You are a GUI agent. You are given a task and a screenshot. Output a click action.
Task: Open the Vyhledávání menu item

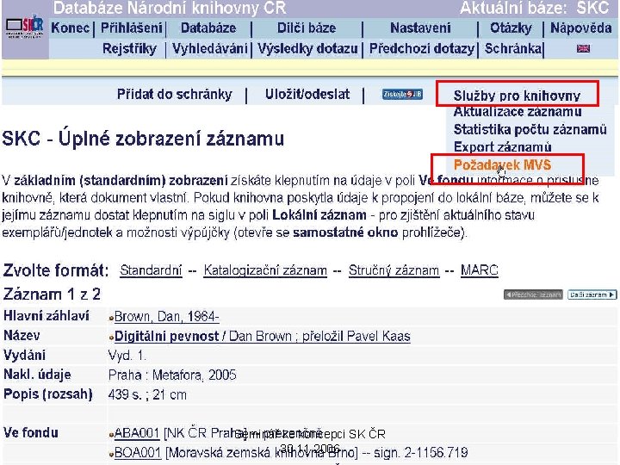click(209, 48)
